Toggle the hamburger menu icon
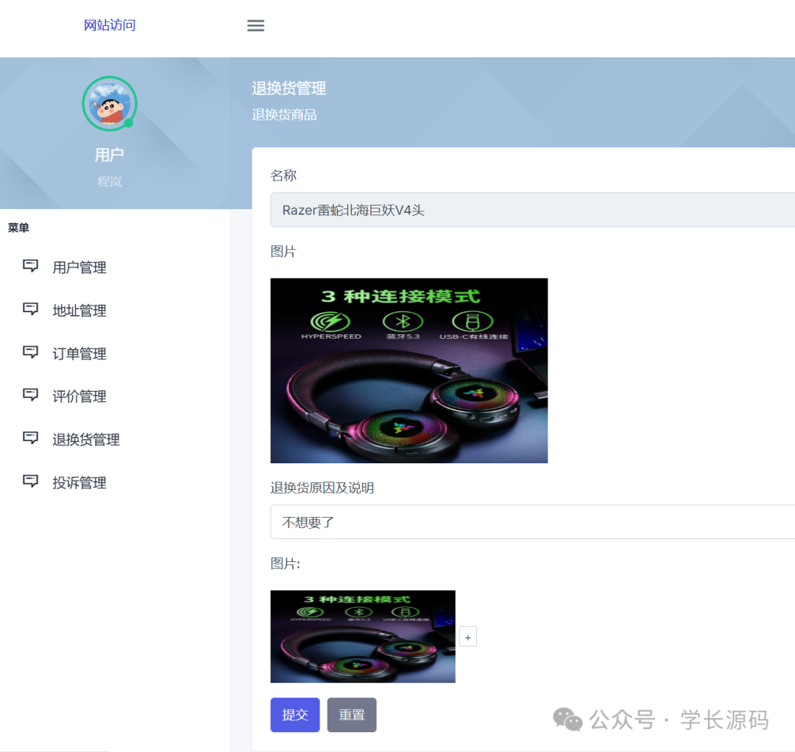The height and width of the screenshot is (752, 795). (x=255, y=25)
